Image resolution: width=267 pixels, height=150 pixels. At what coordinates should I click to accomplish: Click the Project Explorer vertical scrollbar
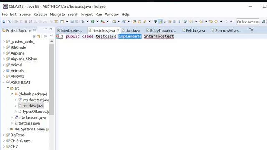tap(52, 80)
